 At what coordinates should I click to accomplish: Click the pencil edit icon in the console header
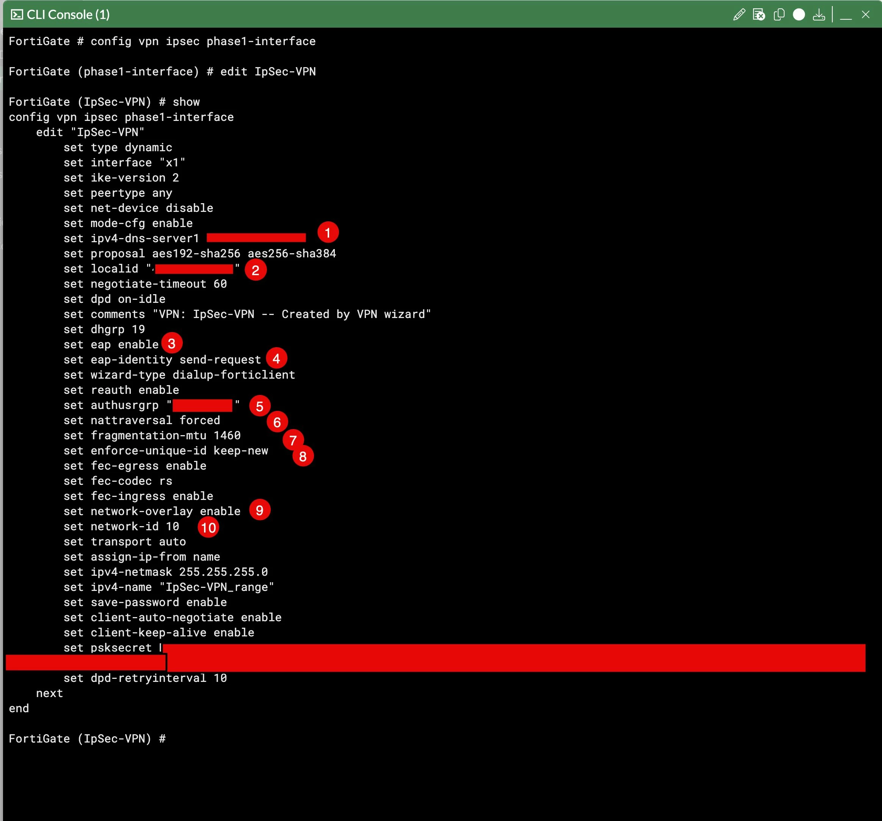pyautogui.click(x=739, y=15)
